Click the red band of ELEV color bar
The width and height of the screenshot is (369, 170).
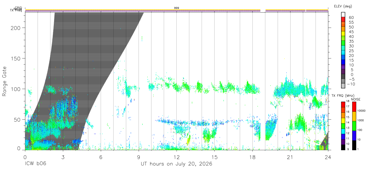[343, 20]
